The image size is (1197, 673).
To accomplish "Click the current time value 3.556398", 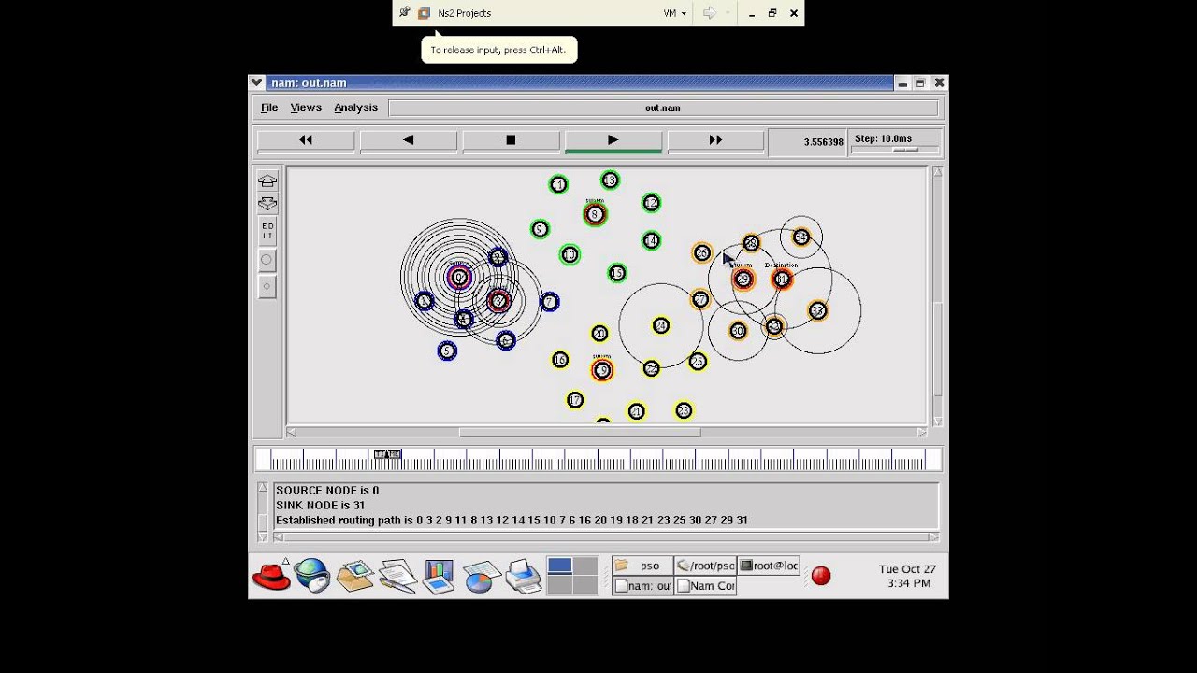I will (823, 142).
